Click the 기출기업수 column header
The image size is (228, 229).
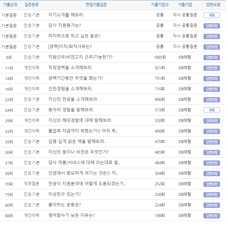click(160, 5)
